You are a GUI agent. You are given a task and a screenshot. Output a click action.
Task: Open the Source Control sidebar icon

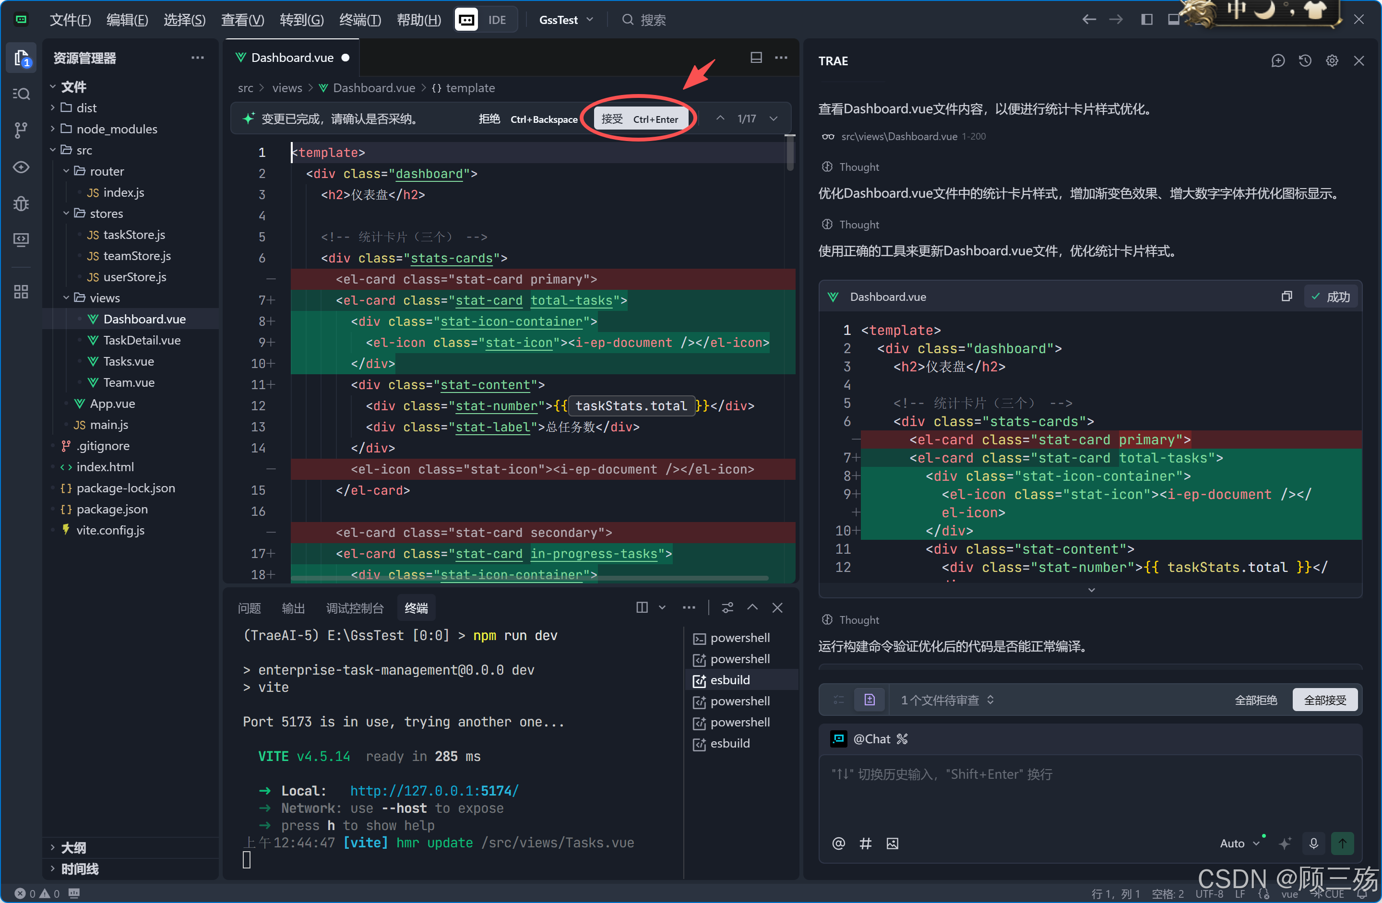pos(21,130)
